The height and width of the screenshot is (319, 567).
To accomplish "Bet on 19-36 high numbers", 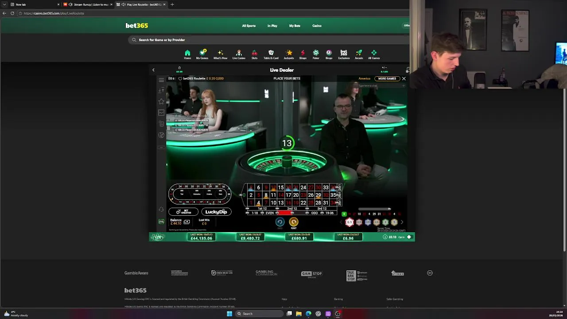I will tap(330, 213).
